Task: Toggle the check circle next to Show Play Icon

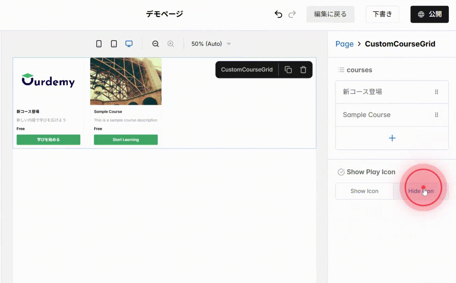Action: tap(341, 172)
